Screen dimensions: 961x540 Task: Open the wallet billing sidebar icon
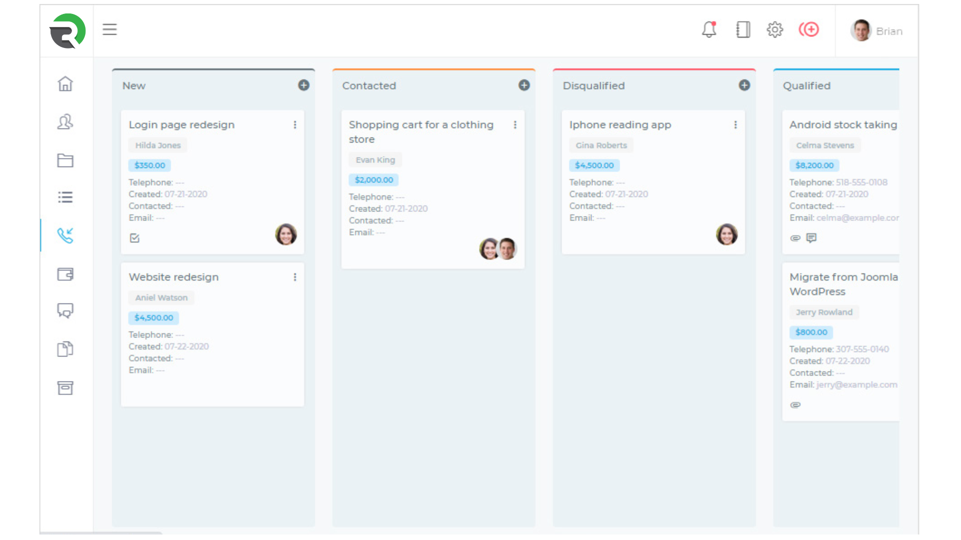coord(65,274)
